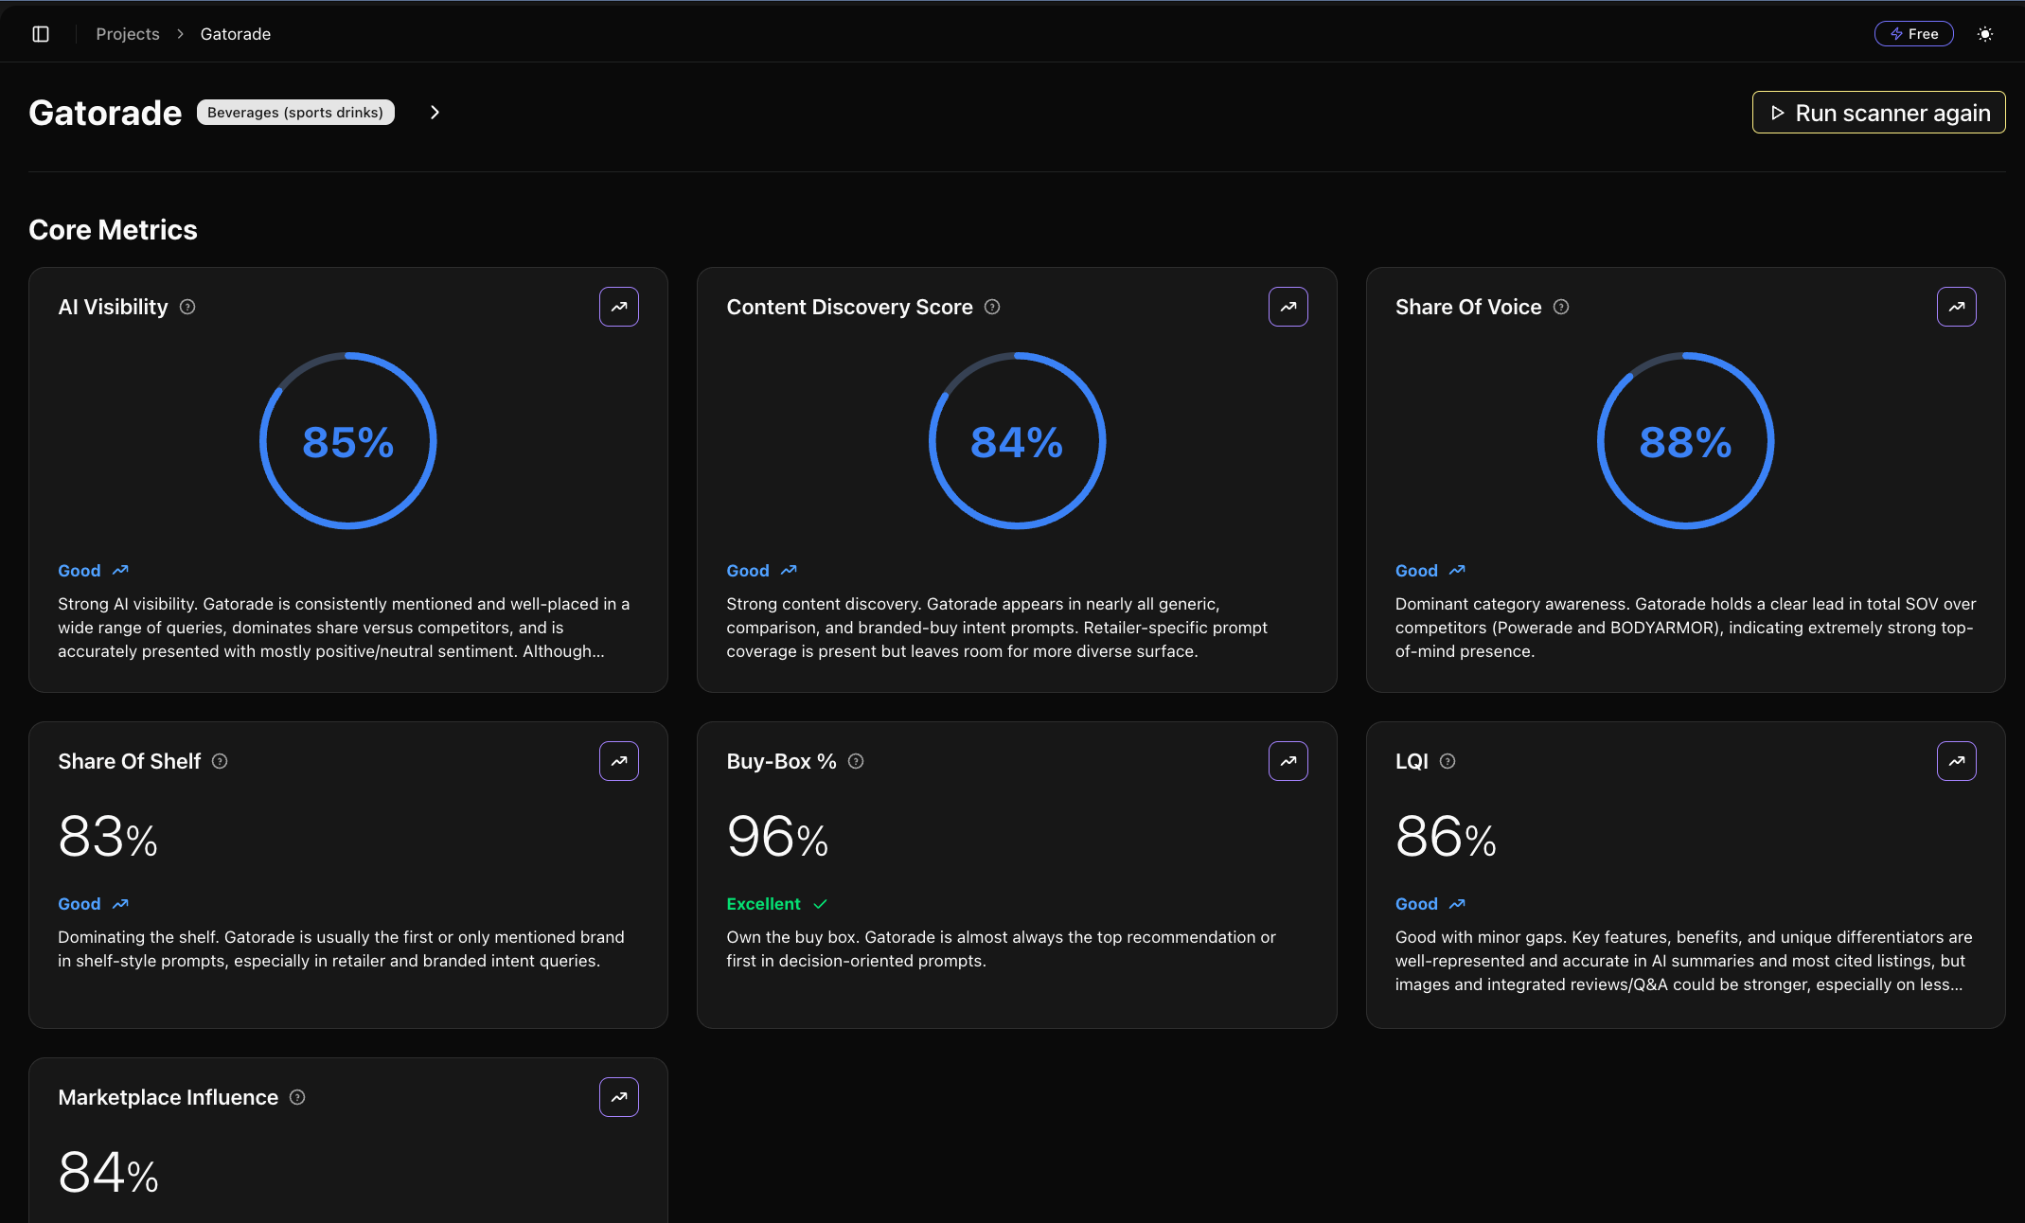Click AI Visibility description text
2025x1223 pixels.
point(344,628)
